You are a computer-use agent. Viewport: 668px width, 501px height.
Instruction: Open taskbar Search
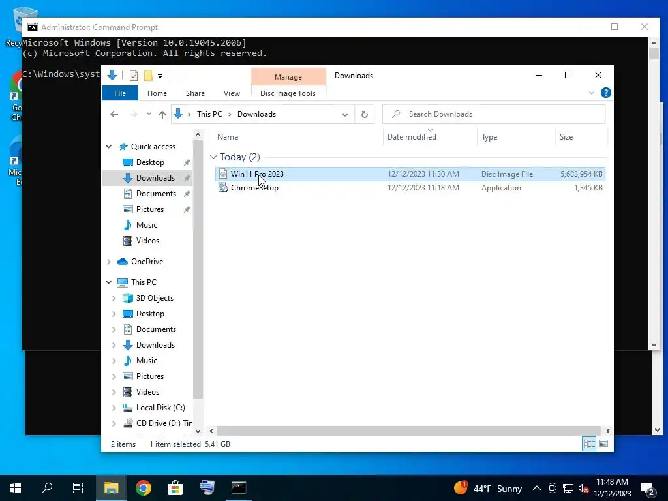click(x=47, y=488)
